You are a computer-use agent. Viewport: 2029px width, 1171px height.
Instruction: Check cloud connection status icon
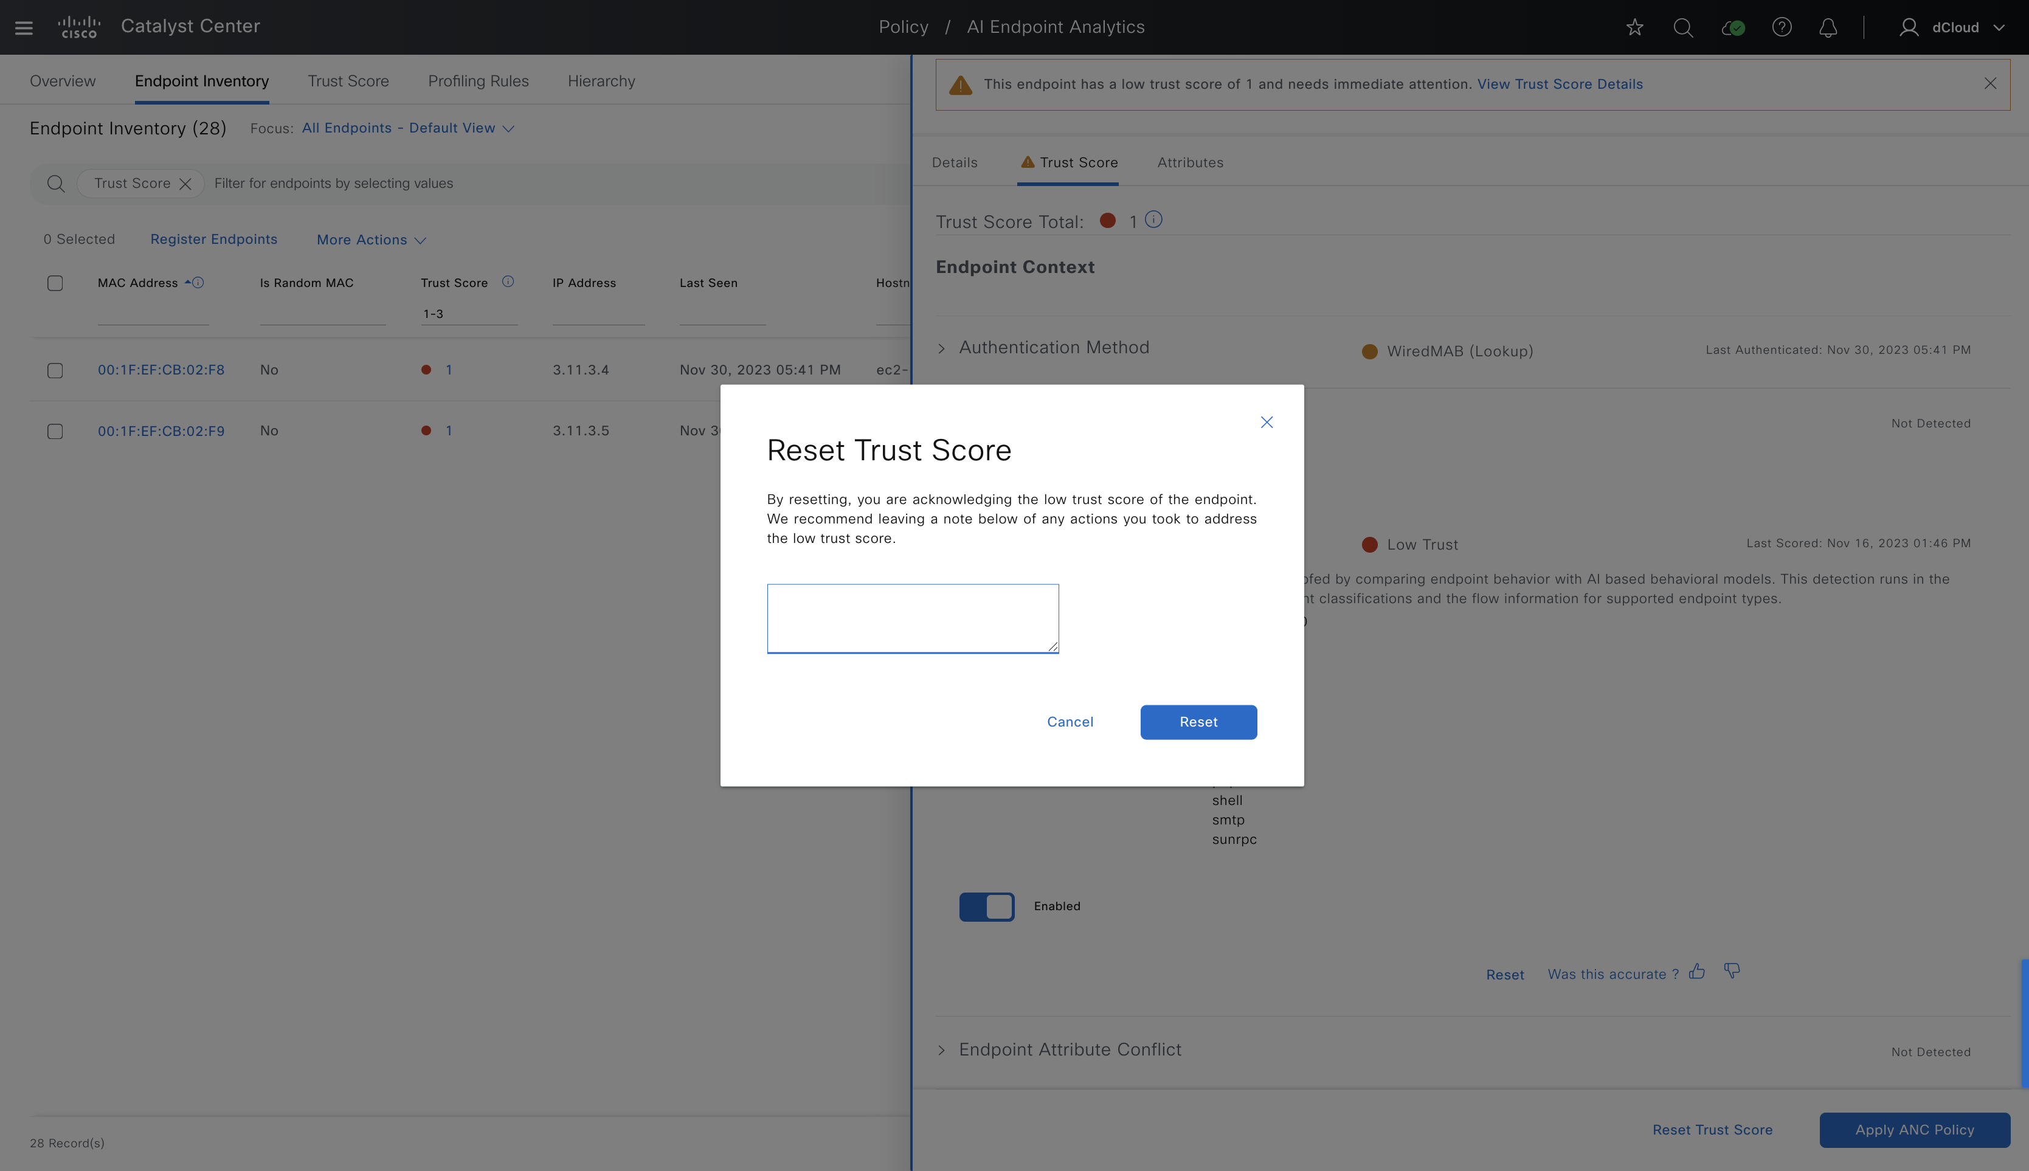[x=1732, y=27]
